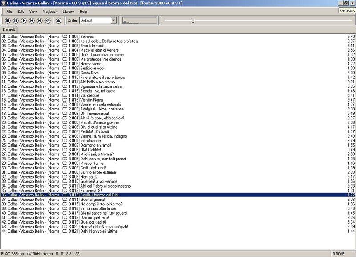Select track 12 Sgombra è la sacra selva
Viewport: 356px width, 257px height.
(178, 86)
